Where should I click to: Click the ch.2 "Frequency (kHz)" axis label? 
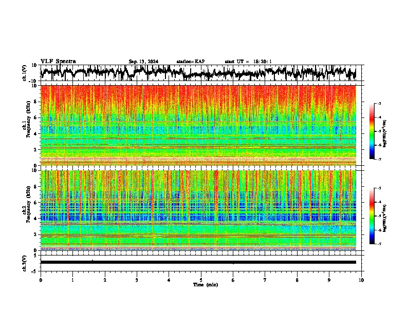[x=28, y=204]
